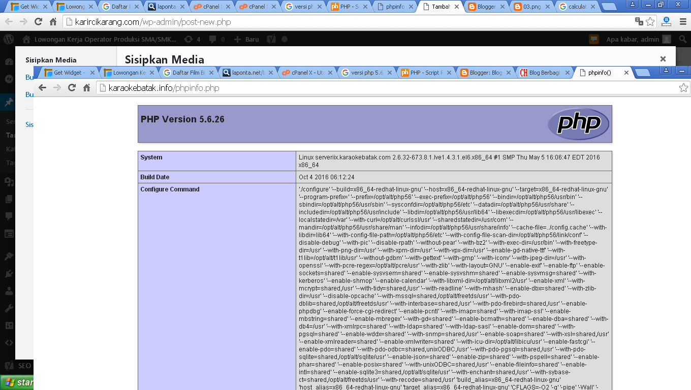Close the Blog Berbagi tab
691x390 pixels.
point(569,73)
